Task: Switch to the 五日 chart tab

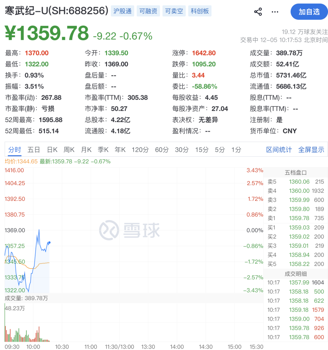Action: point(33,150)
